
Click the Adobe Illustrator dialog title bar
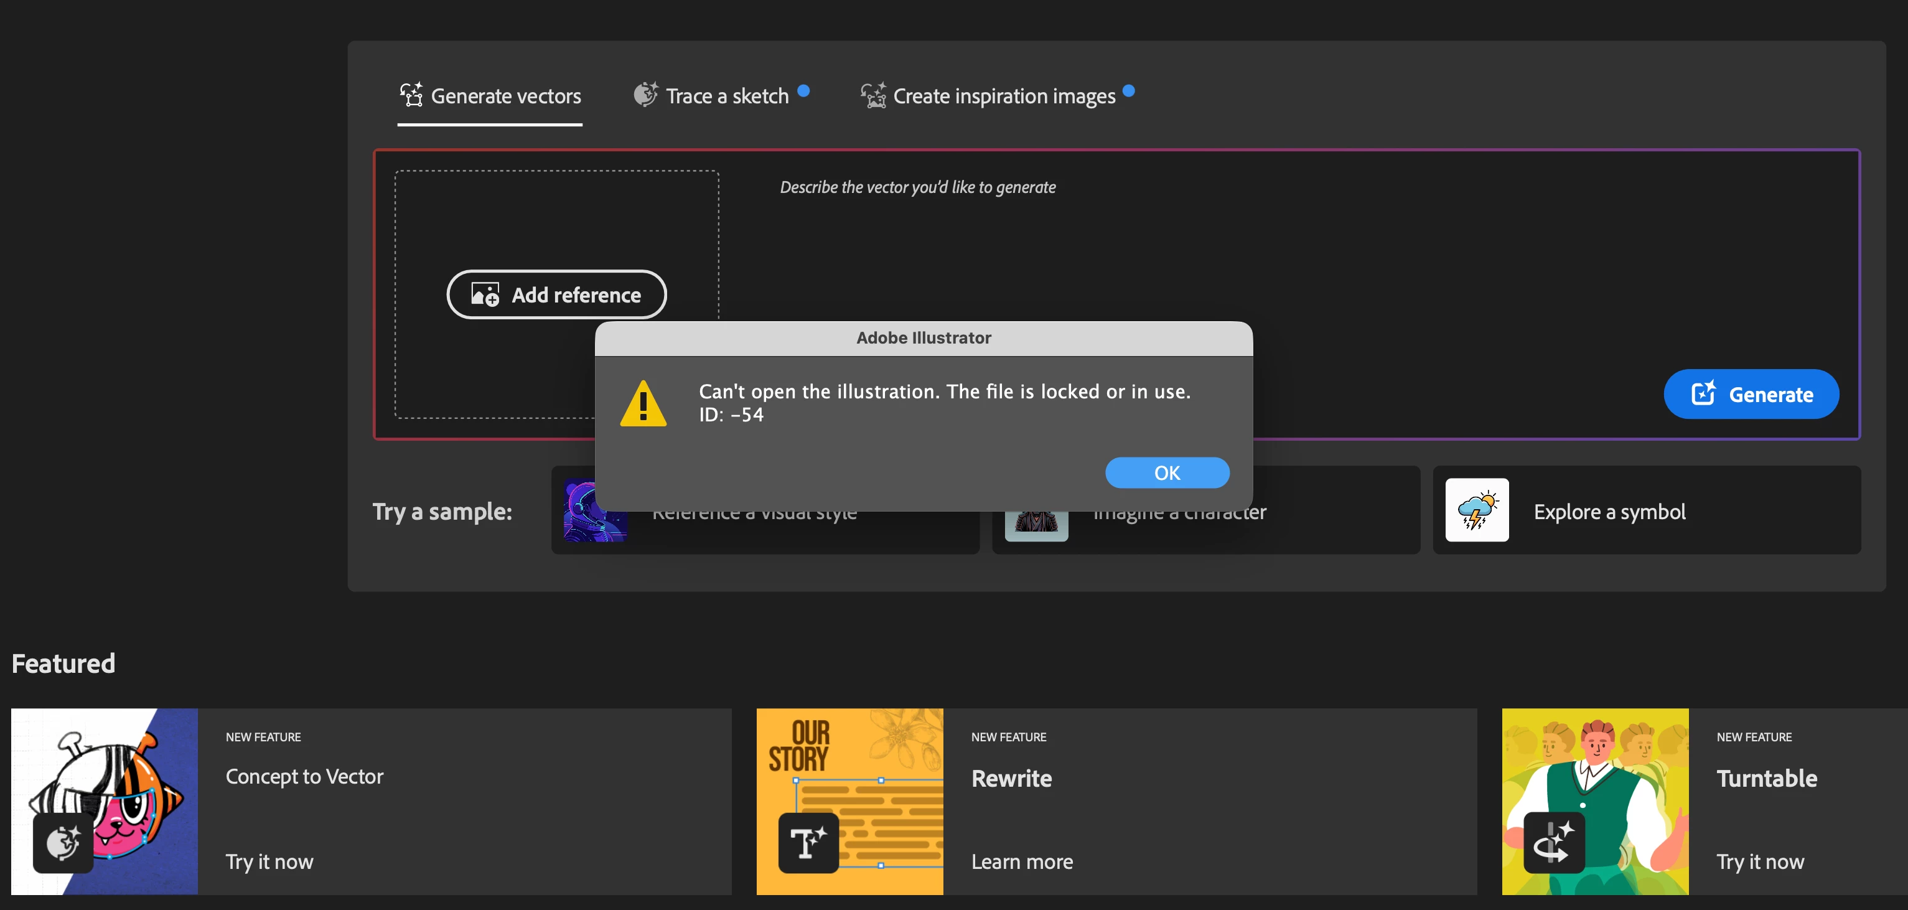tap(924, 338)
